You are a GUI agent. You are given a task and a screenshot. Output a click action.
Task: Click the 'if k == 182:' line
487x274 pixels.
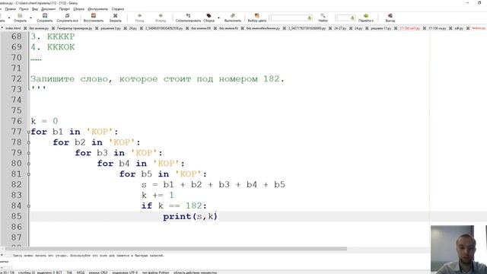click(x=174, y=205)
